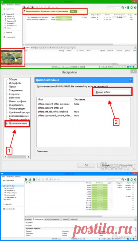Open search provider dropdown arrow, bottom window
Viewport: 138px width, 241px height.
click(125, 179)
